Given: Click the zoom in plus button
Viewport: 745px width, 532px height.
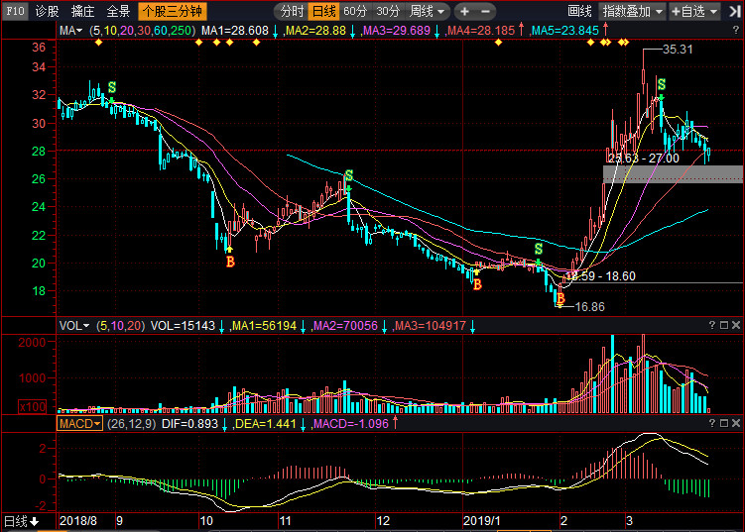Looking at the screenshot, I should pos(464,11).
